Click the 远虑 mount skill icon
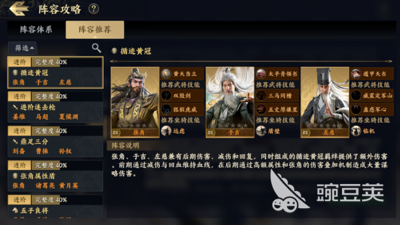 coord(166,131)
